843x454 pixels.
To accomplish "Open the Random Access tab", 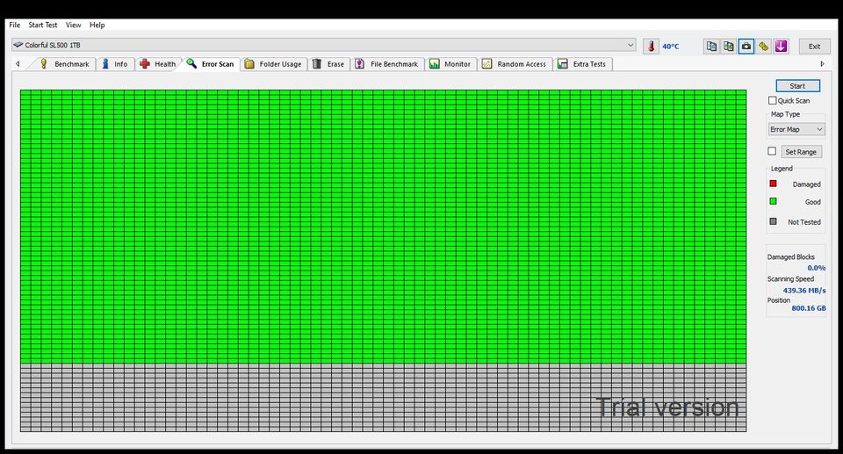I will tap(515, 64).
